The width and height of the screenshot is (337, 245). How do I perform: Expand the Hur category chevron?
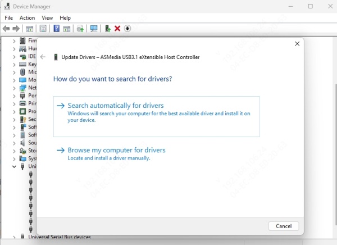tap(14, 49)
